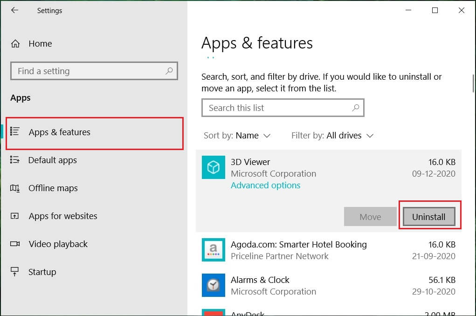
Task: Click the Startup sidebar icon
Action: click(15, 272)
